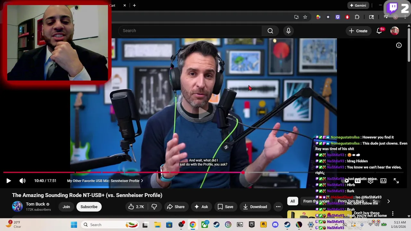Open more actions ellipsis below video
This screenshot has height=231, width=411.
click(278, 207)
